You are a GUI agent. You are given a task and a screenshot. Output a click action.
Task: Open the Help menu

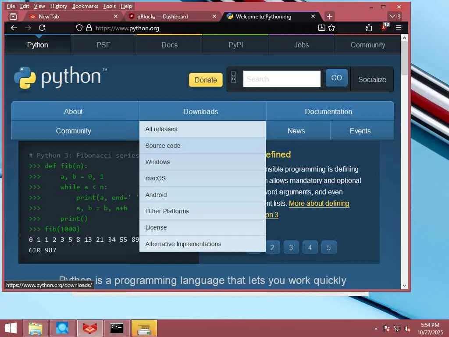tap(126, 6)
